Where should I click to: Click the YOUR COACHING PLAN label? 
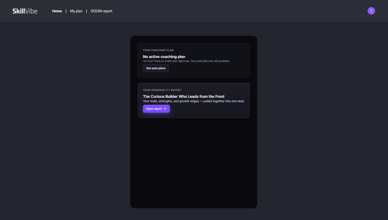(158, 50)
